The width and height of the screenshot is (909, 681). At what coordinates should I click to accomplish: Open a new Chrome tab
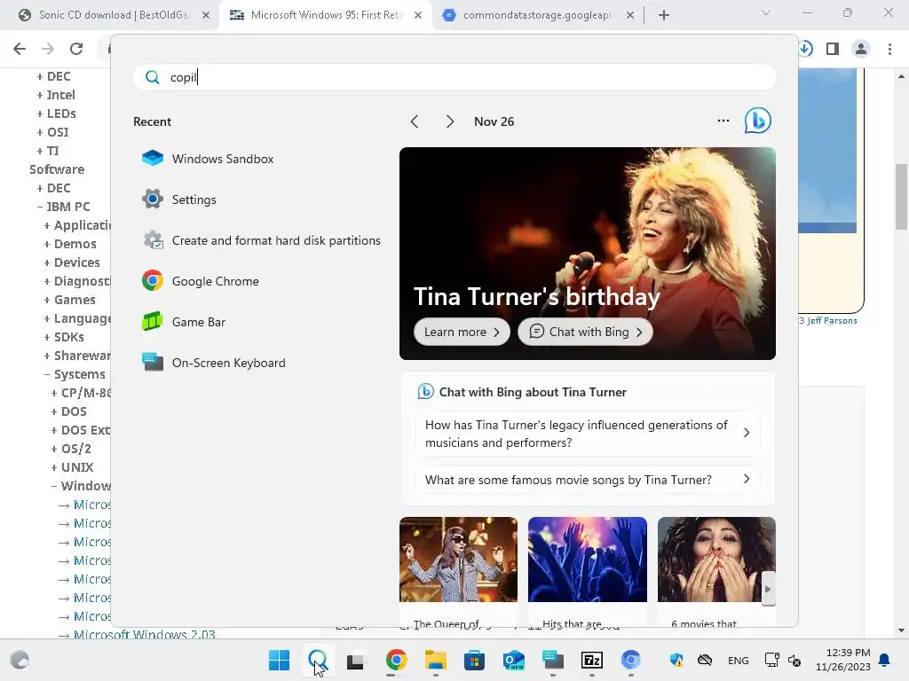coord(664,15)
